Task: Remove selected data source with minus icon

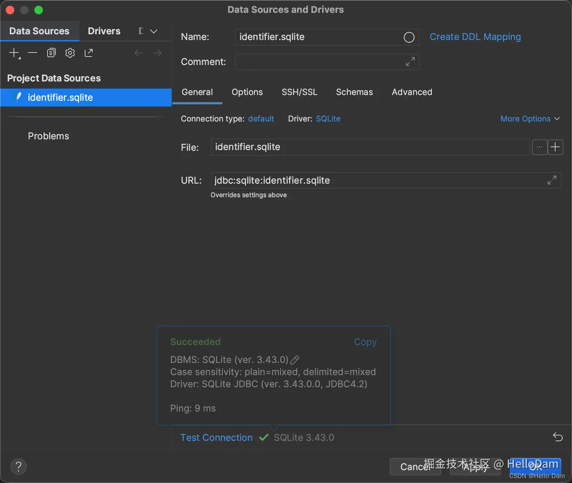Action: (33, 53)
